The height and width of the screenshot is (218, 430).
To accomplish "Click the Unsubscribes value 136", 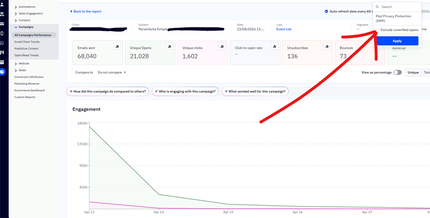I will pos(292,56).
